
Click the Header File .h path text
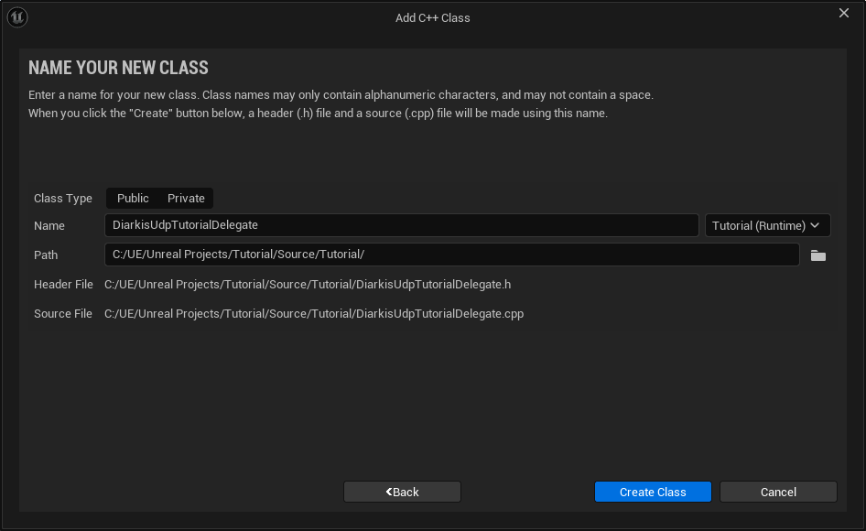(x=308, y=285)
